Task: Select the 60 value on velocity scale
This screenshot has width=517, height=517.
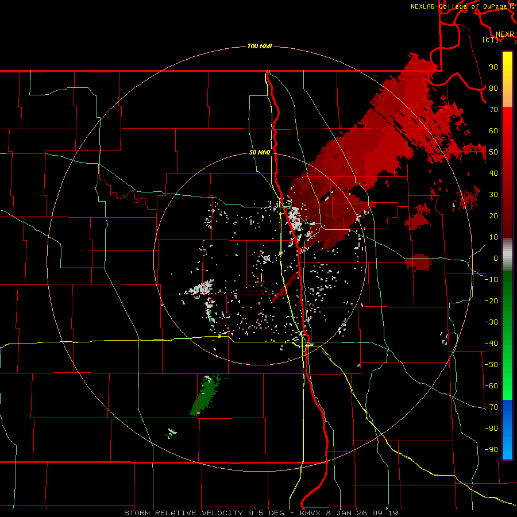Action: click(x=493, y=130)
